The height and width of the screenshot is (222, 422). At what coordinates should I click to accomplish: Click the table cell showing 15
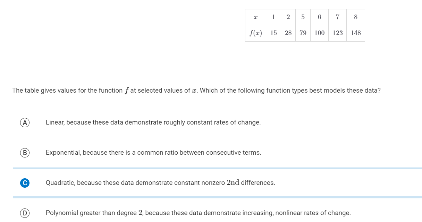tap(273, 33)
